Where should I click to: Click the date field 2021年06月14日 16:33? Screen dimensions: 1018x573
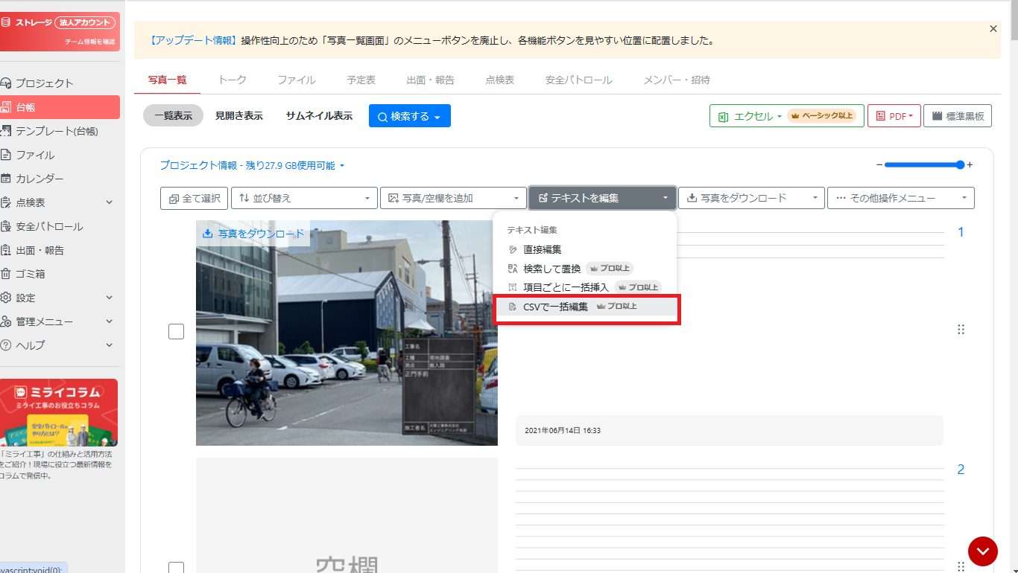tap(729, 430)
